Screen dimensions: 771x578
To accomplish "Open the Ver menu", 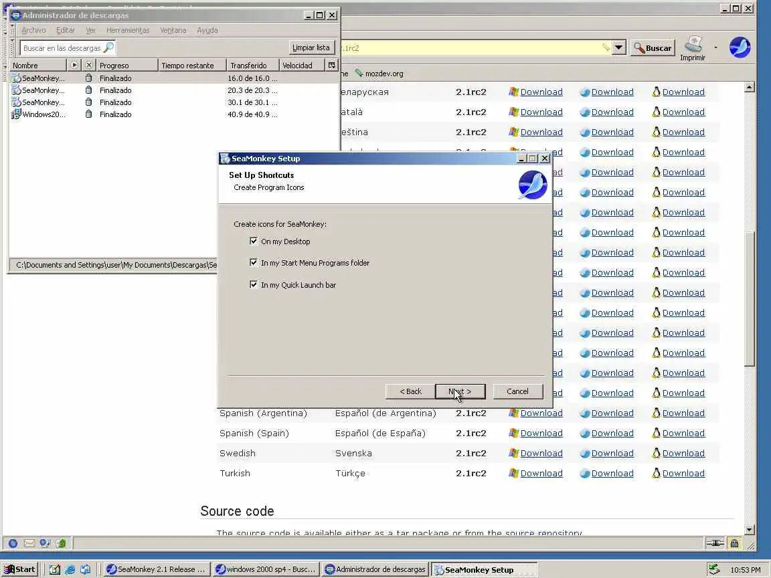I will (90, 30).
